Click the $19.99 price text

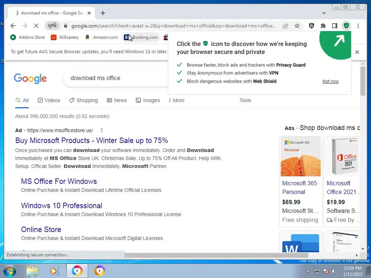click(x=335, y=202)
